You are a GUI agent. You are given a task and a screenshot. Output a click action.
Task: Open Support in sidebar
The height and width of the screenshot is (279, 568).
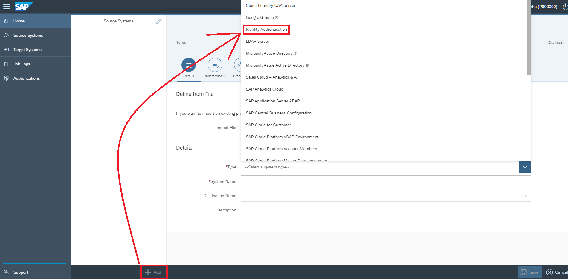(x=35, y=272)
